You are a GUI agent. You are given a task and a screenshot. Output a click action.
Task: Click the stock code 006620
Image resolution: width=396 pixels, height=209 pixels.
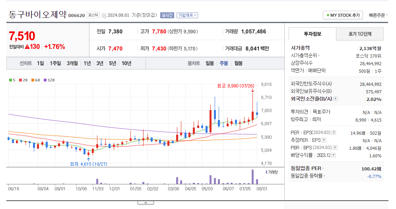[76, 15]
